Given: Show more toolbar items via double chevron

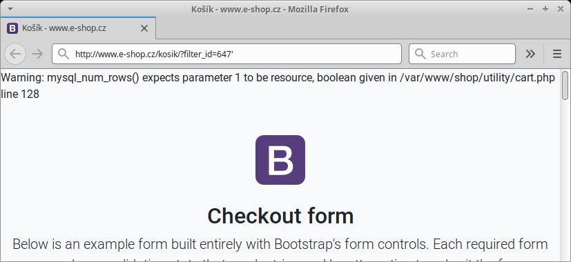Looking at the screenshot, I should [530, 54].
